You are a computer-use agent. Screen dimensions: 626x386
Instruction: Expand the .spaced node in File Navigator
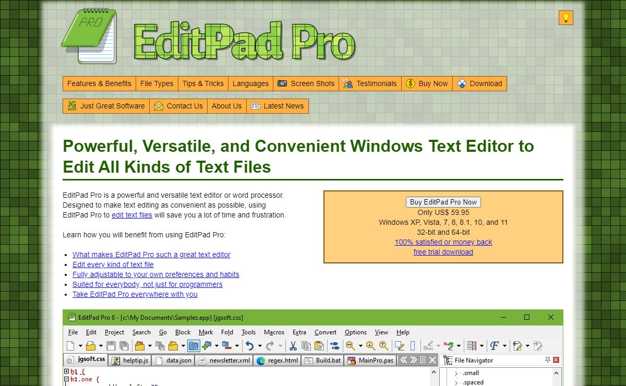[x=456, y=383]
